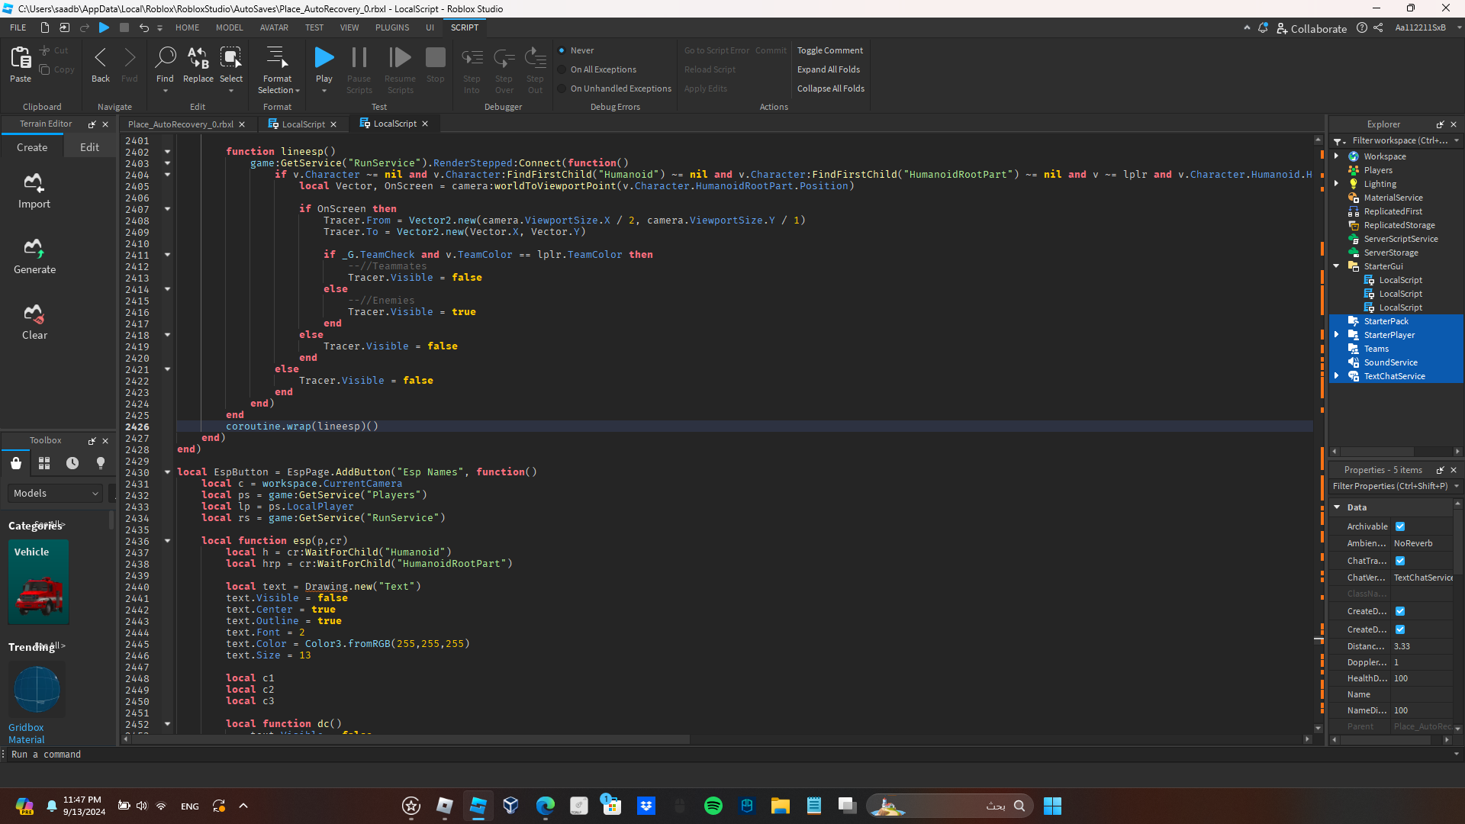Viewport: 1465px width, 824px height.
Task: Click the Explorer horizontal scrollbar
Action: pos(1376,452)
